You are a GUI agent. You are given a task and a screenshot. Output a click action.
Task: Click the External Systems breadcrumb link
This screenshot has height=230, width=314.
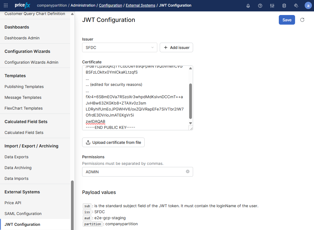point(140,5)
